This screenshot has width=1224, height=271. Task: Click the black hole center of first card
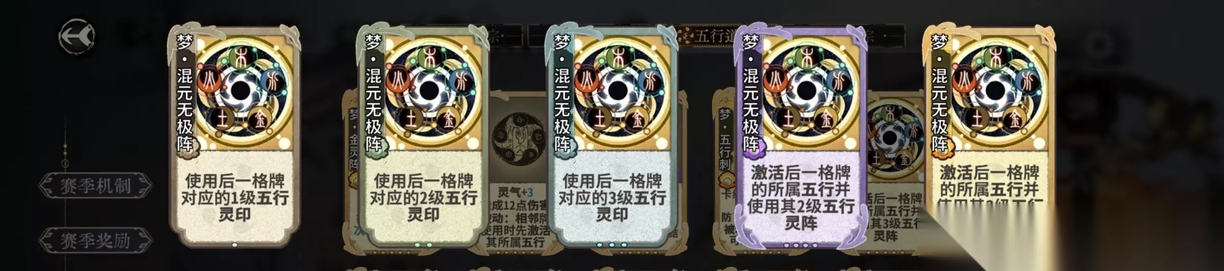[240, 92]
